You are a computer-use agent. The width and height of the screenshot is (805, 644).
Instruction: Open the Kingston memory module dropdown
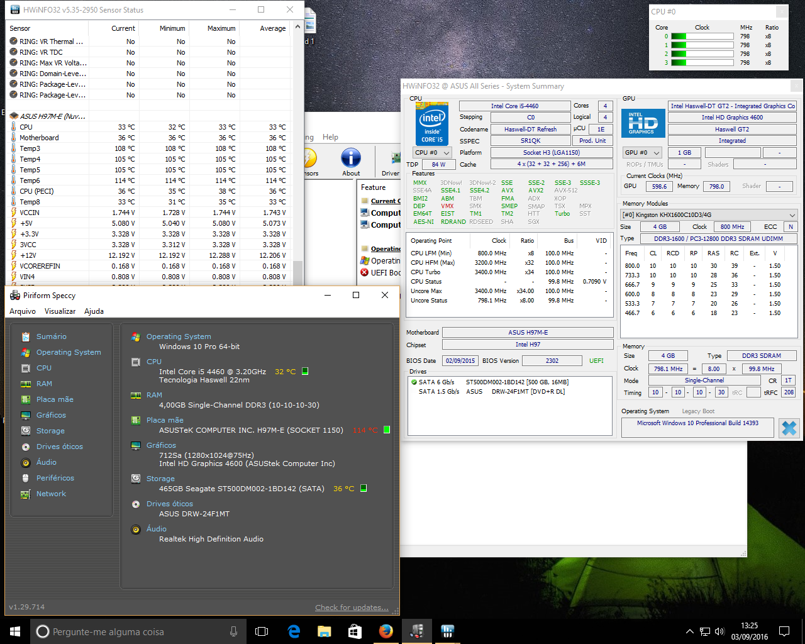click(709, 214)
